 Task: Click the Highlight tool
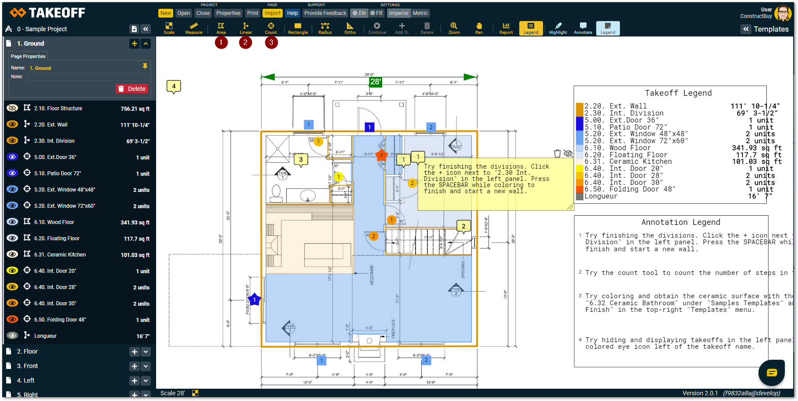[x=558, y=28]
